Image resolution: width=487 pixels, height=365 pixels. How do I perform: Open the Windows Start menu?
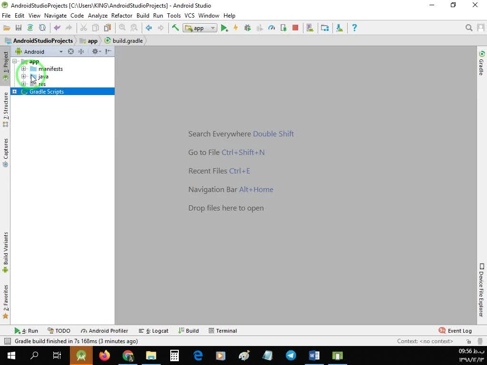point(11,355)
